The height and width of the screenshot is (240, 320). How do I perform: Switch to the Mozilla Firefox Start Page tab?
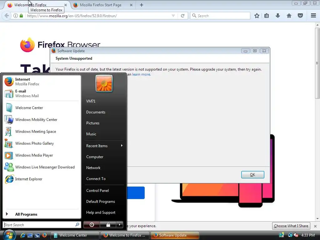(103, 5)
